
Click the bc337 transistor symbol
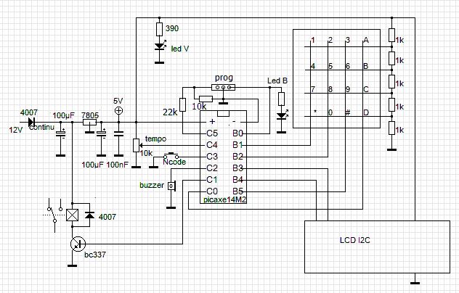point(78,244)
